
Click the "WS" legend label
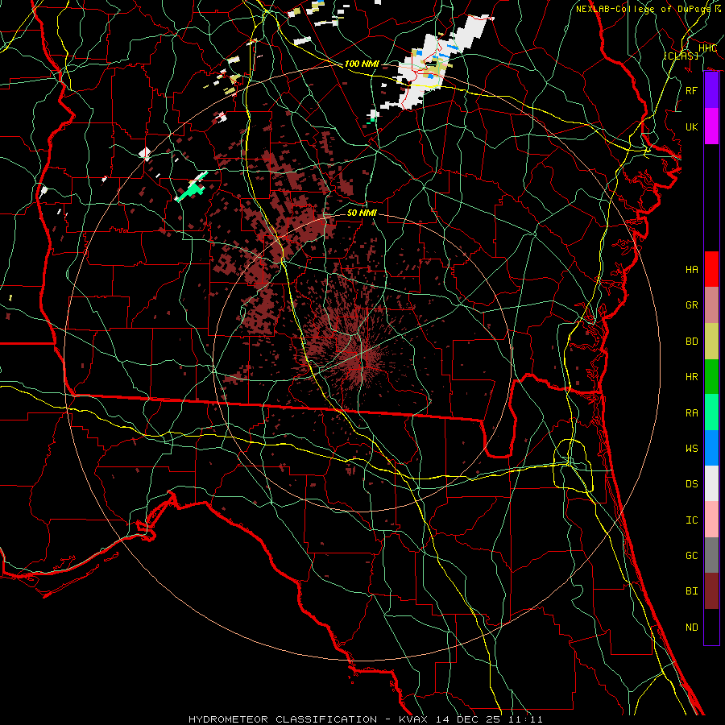tap(691, 449)
